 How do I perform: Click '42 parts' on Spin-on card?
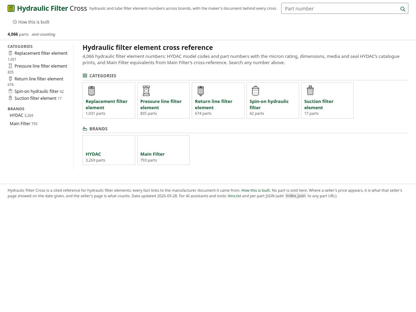click(x=257, y=113)
